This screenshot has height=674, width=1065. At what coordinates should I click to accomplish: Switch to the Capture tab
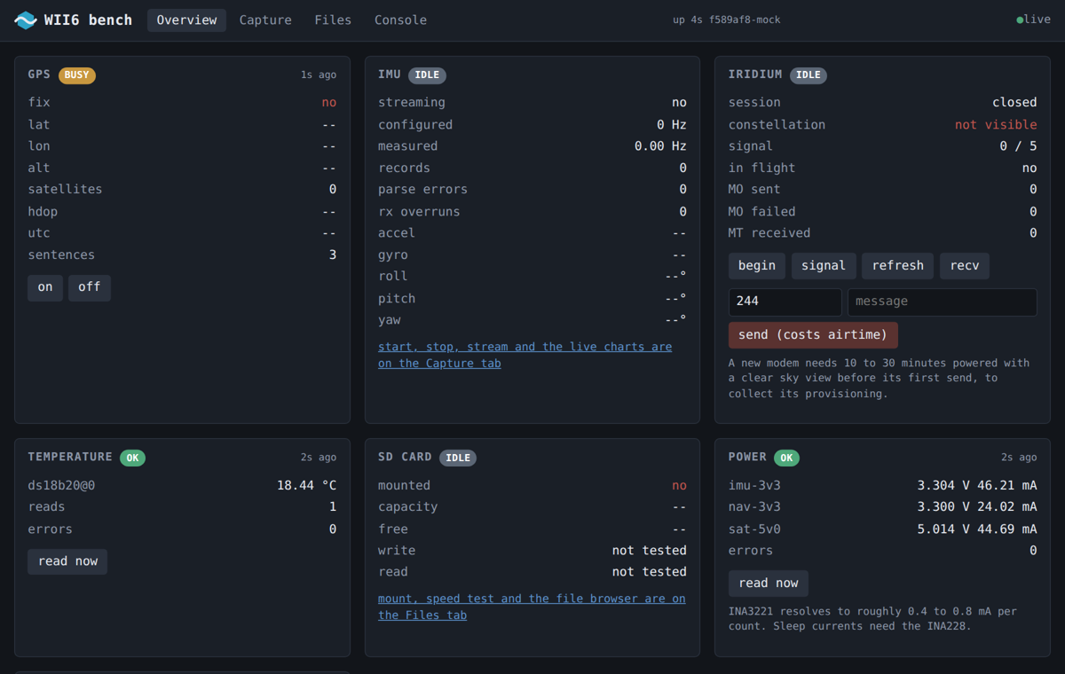(x=265, y=20)
